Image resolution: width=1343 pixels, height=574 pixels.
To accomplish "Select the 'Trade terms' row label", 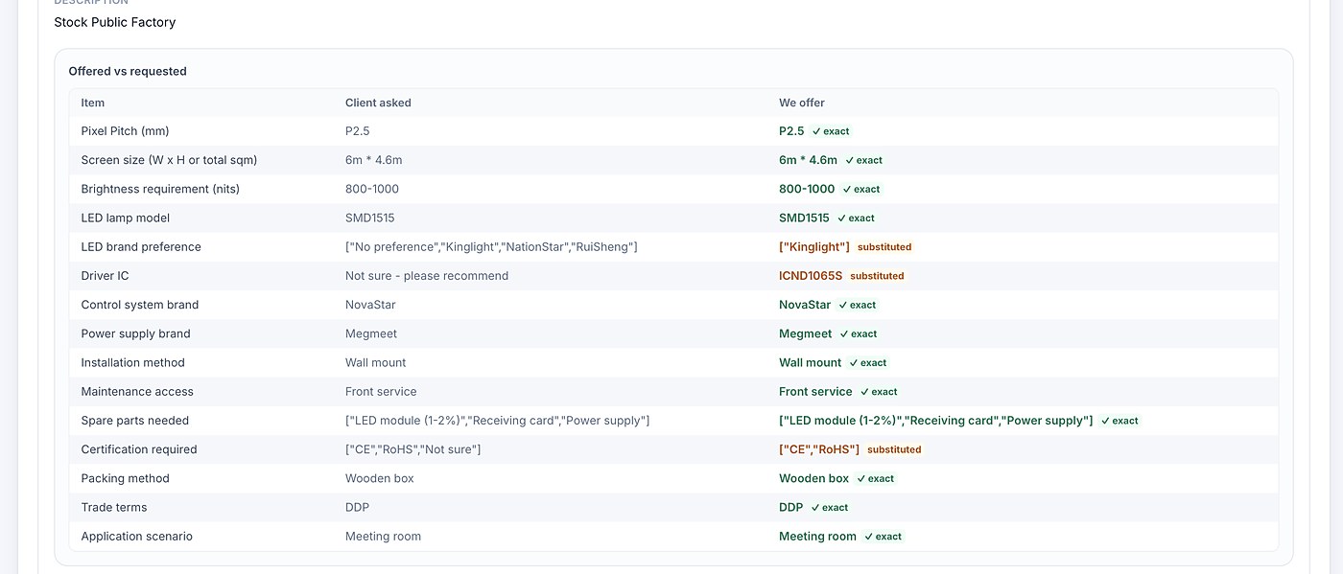I will [x=114, y=507].
